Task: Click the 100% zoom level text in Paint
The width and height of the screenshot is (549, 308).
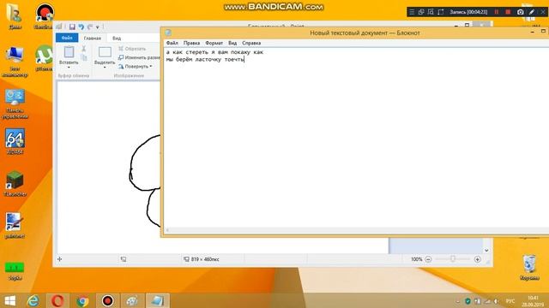Action: pyautogui.click(x=416, y=259)
